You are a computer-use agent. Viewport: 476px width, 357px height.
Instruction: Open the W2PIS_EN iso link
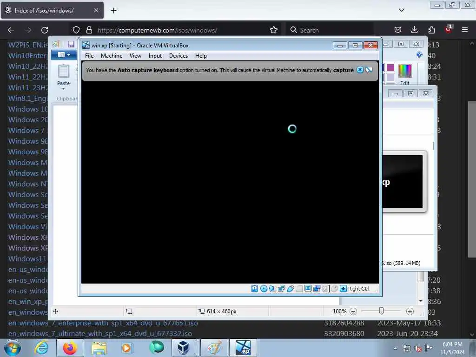28,45
